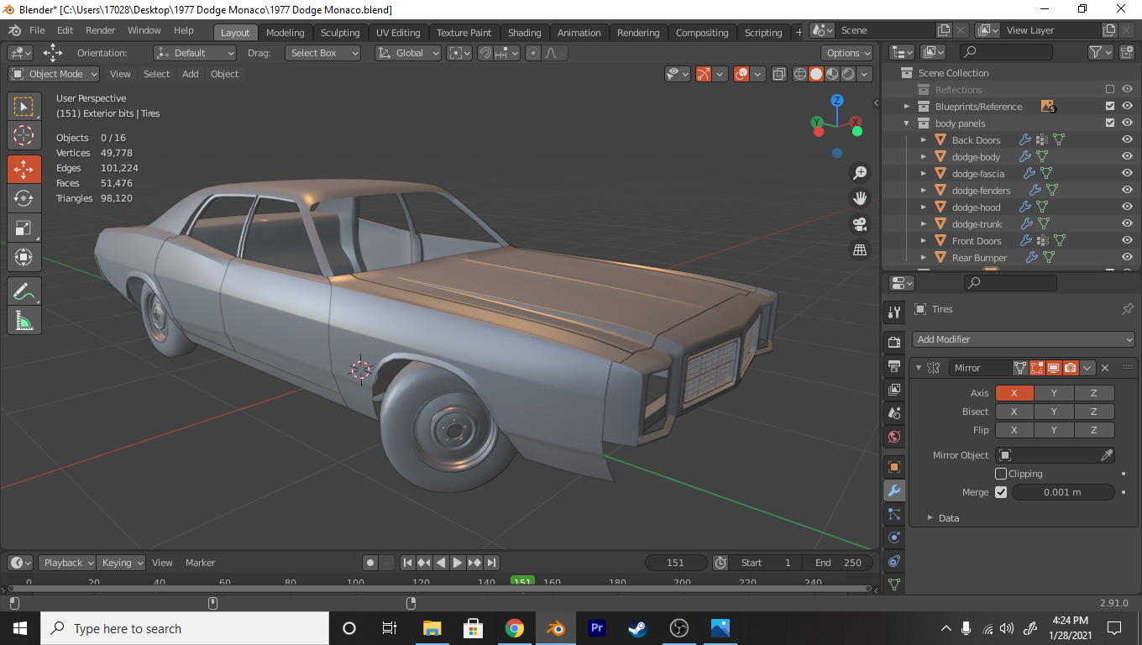Enable the Clipping checkbox
Viewport: 1142px width, 645px height.
[1001, 474]
